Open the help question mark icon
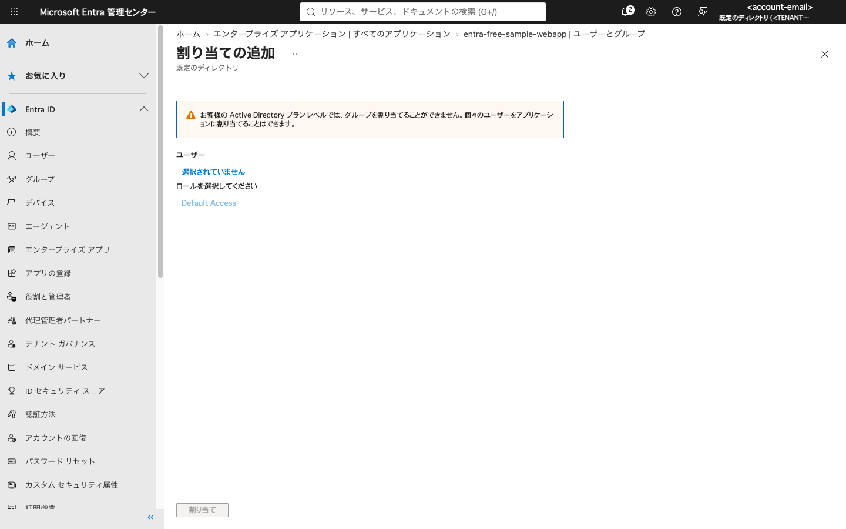This screenshot has width=846, height=529. click(x=677, y=12)
